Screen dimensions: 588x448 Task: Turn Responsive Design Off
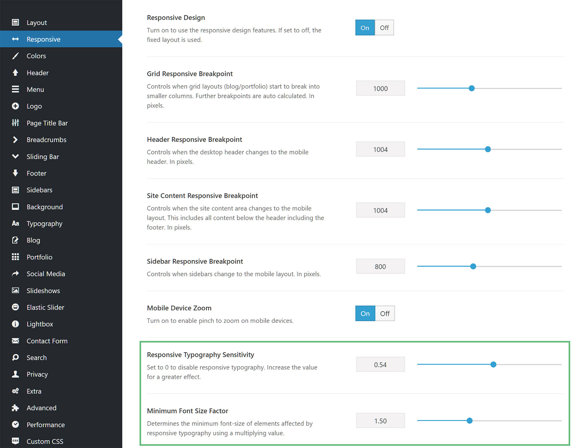click(x=384, y=28)
